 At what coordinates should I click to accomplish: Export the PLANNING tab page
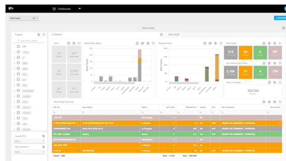pos(162,34)
